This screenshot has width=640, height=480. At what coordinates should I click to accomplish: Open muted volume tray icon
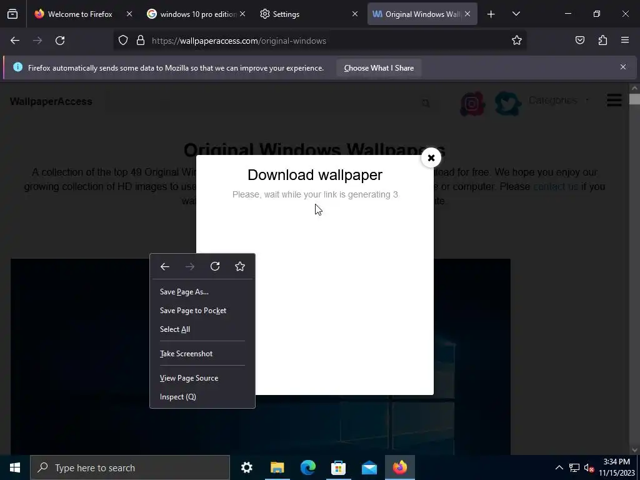click(588, 467)
